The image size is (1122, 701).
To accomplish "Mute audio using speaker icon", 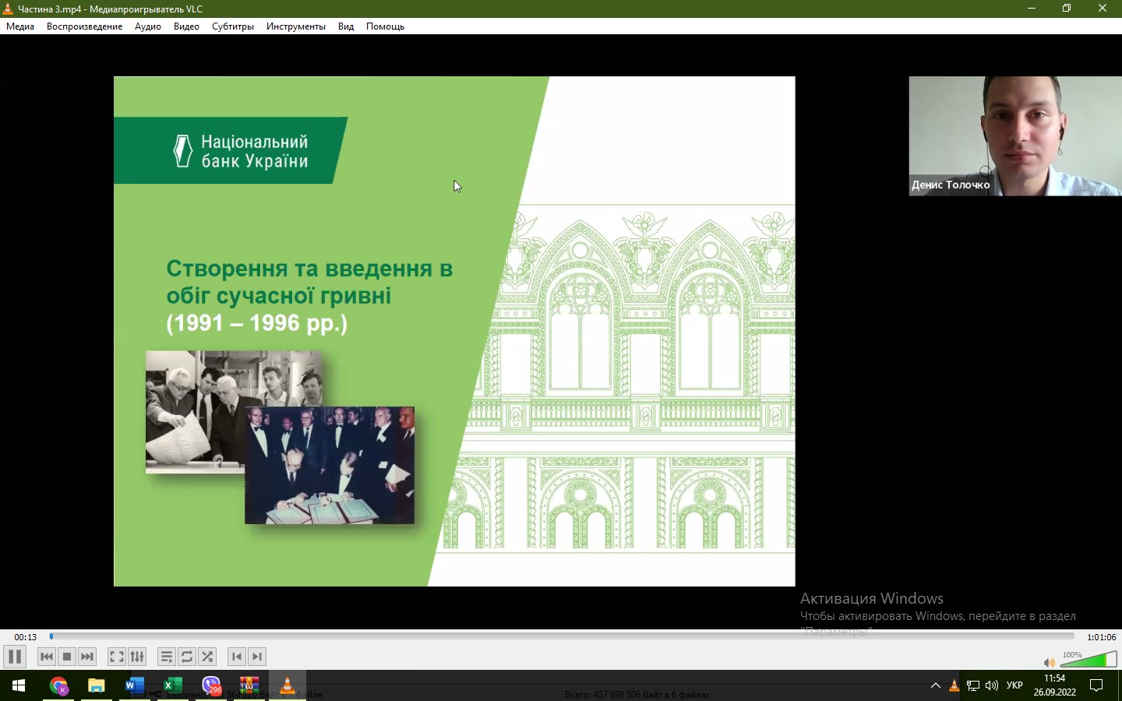I will coord(1049,663).
